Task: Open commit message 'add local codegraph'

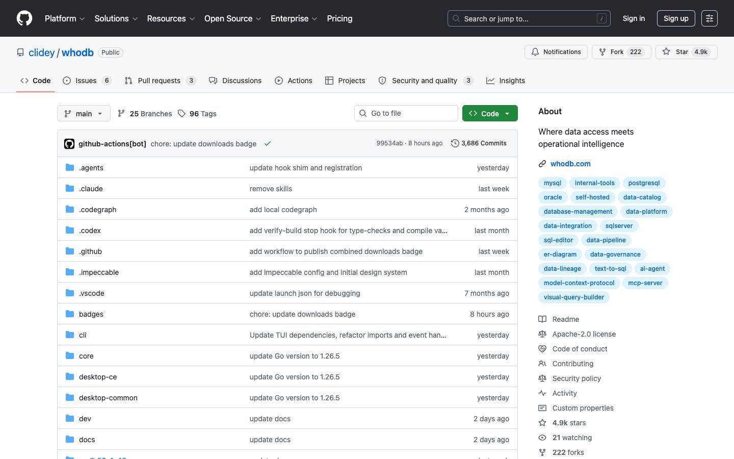Action: [x=283, y=210]
